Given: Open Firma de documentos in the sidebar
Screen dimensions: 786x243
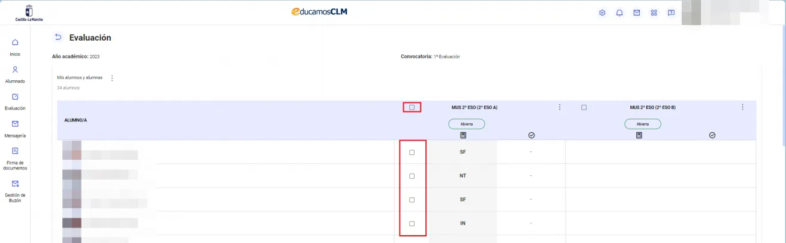Looking at the screenshot, I should [x=15, y=159].
